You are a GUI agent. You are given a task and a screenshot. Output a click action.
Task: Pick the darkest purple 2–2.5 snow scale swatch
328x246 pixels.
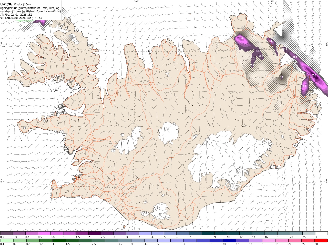tap(94, 233)
